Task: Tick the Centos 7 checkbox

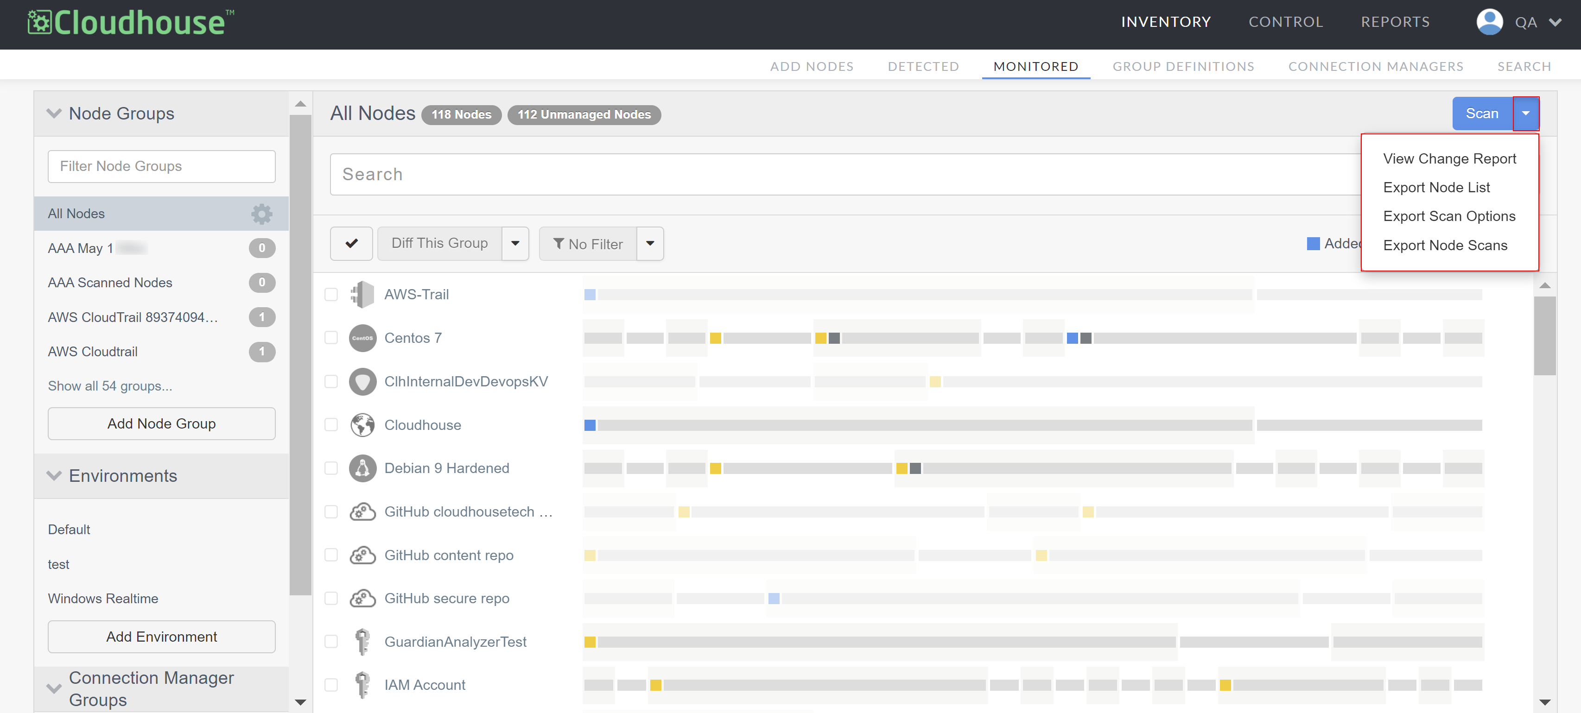Action: (x=331, y=338)
